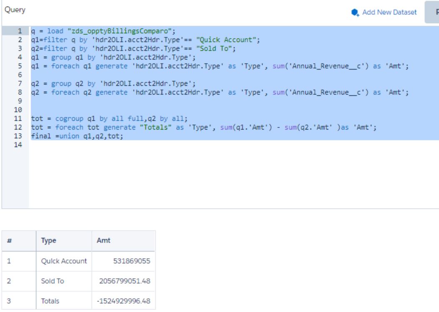Image resolution: width=439 pixels, height=312 pixels.
Task: Click the amount 2056799051.48
Action: pyautogui.click(x=125, y=281)
